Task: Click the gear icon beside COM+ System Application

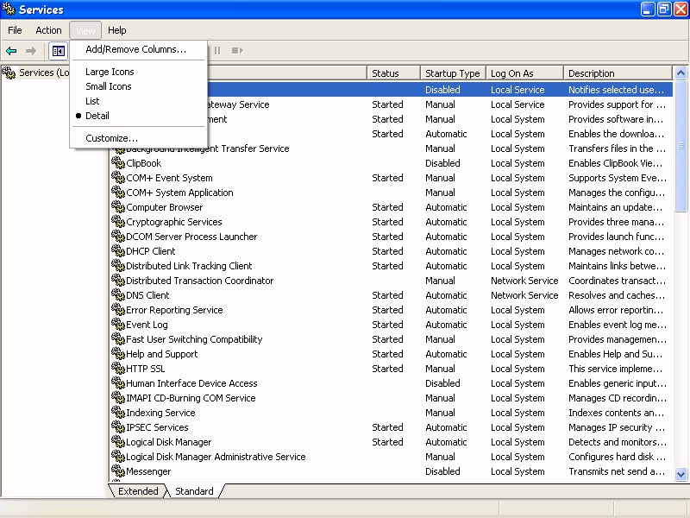Action: click(x=118, y=193)
